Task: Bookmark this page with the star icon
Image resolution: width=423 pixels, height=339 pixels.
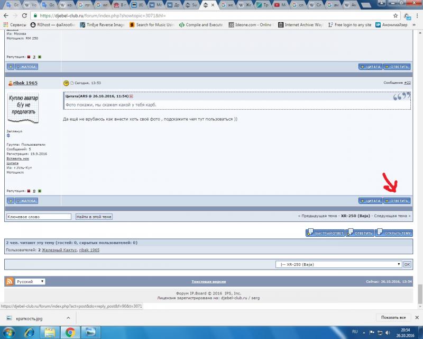Action: pos(395,16)
